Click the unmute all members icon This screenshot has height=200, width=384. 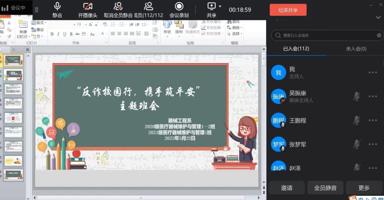(118, 6)
